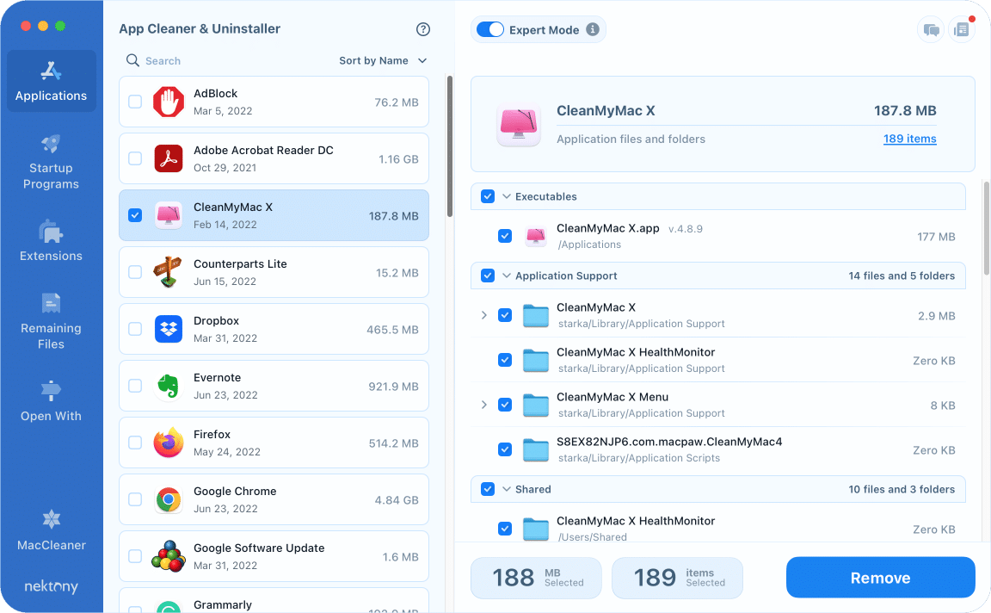Screen dimensions: 991x613
Task: Check the Google Chrome checkbox
Action: pyautogui.click(x=135, y=499)
